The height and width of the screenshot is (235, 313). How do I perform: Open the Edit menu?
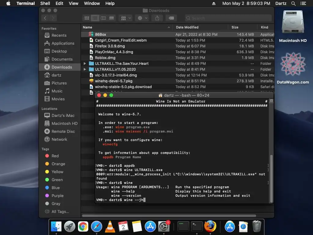(x=59, y=3)
